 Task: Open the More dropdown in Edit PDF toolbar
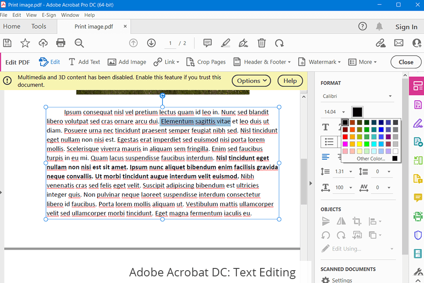point(362,62)
